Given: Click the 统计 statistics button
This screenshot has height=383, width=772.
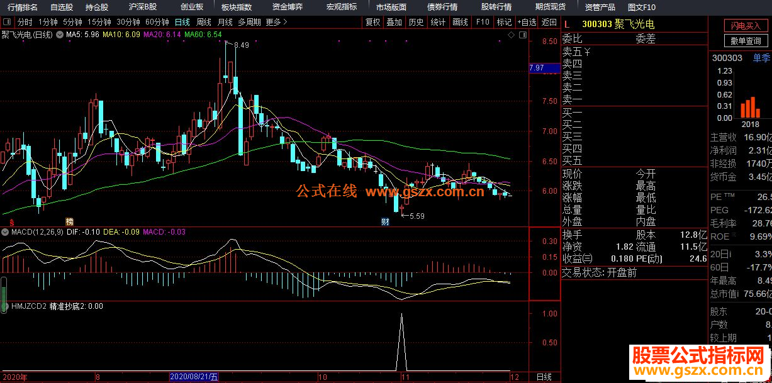Looking at the screenshot, I should tap(439, 22).
